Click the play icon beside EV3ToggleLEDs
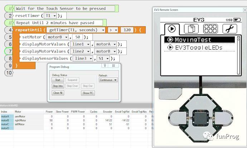The image size is (247, 148). [170, 47]
